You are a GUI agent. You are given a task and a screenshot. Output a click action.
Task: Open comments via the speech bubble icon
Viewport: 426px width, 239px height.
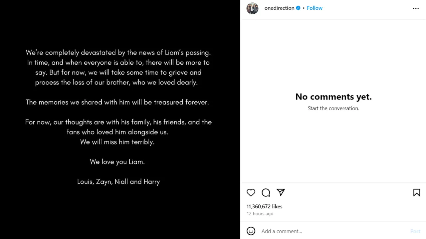click(x=266, y=192)
